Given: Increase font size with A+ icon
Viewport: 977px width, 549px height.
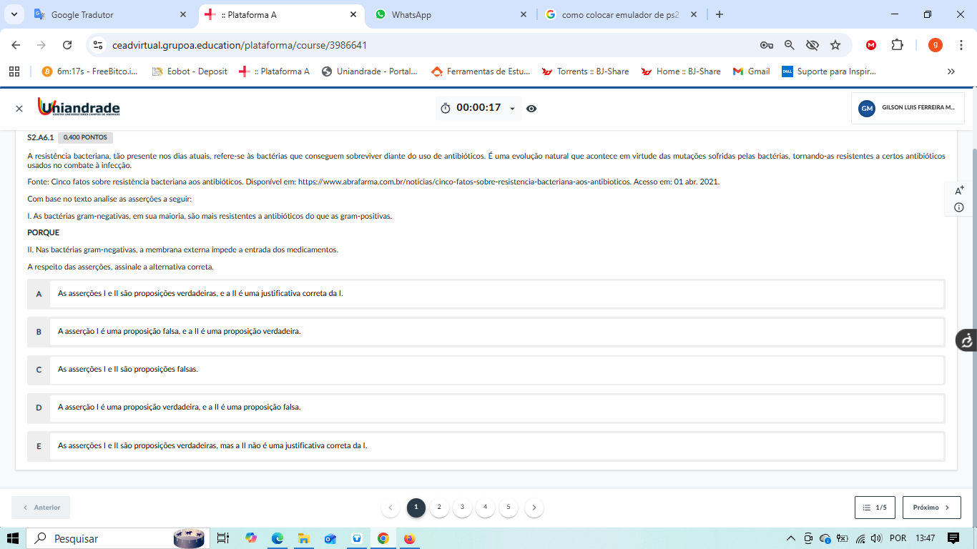Looking at the screenshot, I should (959, 190).
